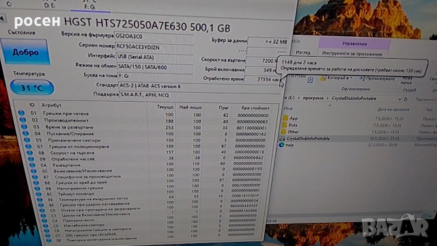Click the Име column header in Explorer
The width and height of the screenshot is (437, 246).
coord(287,109)
